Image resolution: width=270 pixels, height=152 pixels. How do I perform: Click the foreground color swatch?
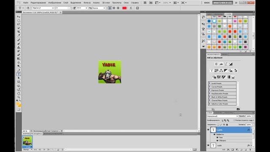tap(18, 104)
